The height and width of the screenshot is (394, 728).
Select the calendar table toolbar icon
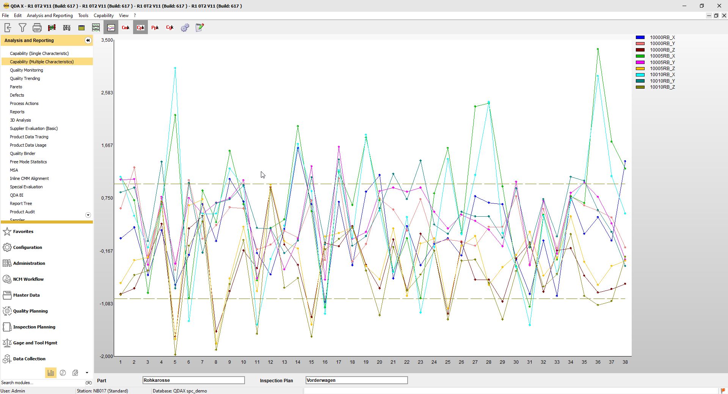(81, 27)
